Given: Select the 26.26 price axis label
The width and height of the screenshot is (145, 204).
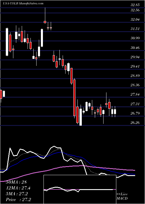Looking at the screenshot, I should (x=135, y=123).
